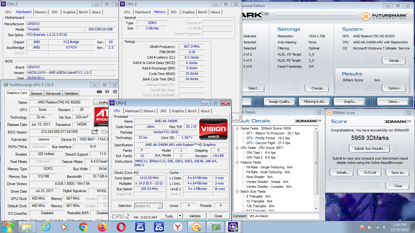Launch Yandex browser from the taskbar
415x233 pixels.
click(x=178, y=227)
